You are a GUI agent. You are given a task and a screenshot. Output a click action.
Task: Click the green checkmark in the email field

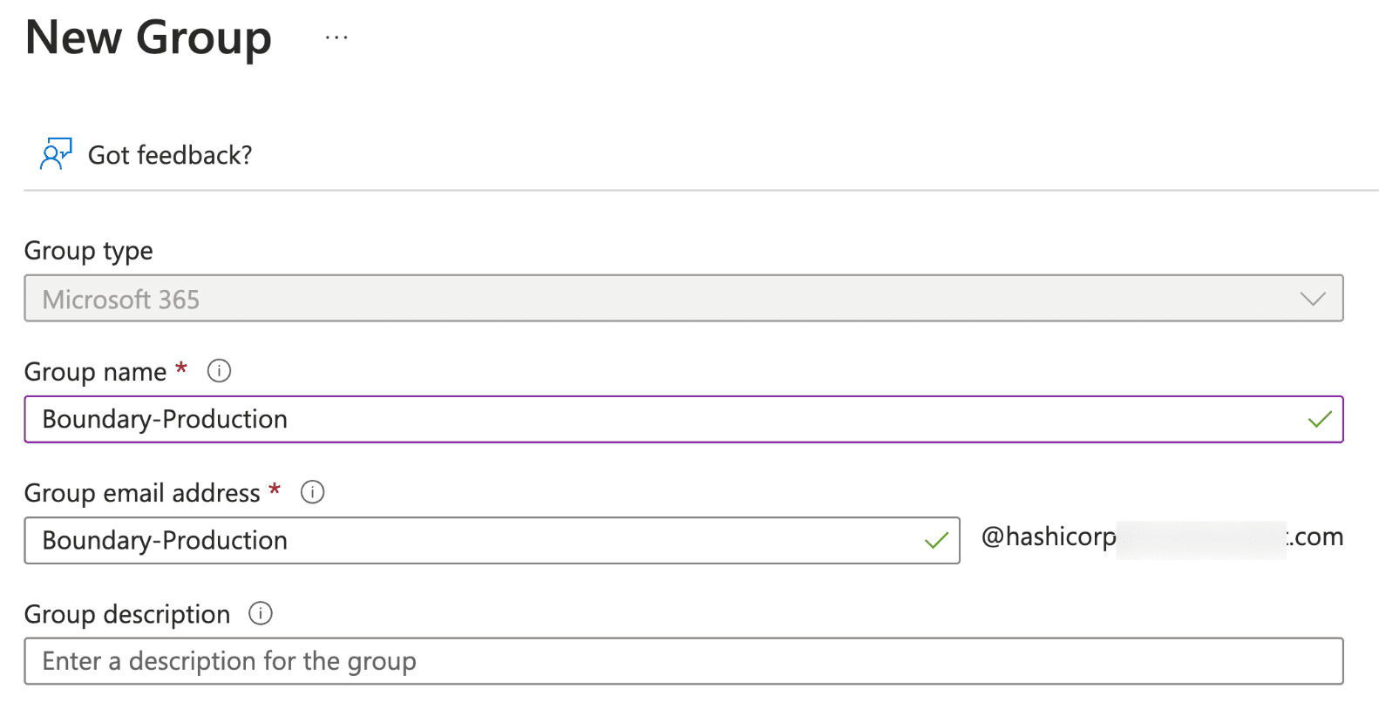coord(936,540)
